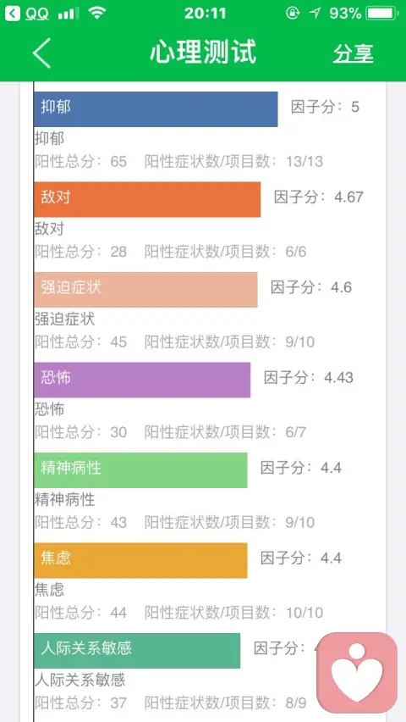
Task: Select the orange 敌对 bar
Action: pos(147,199)
